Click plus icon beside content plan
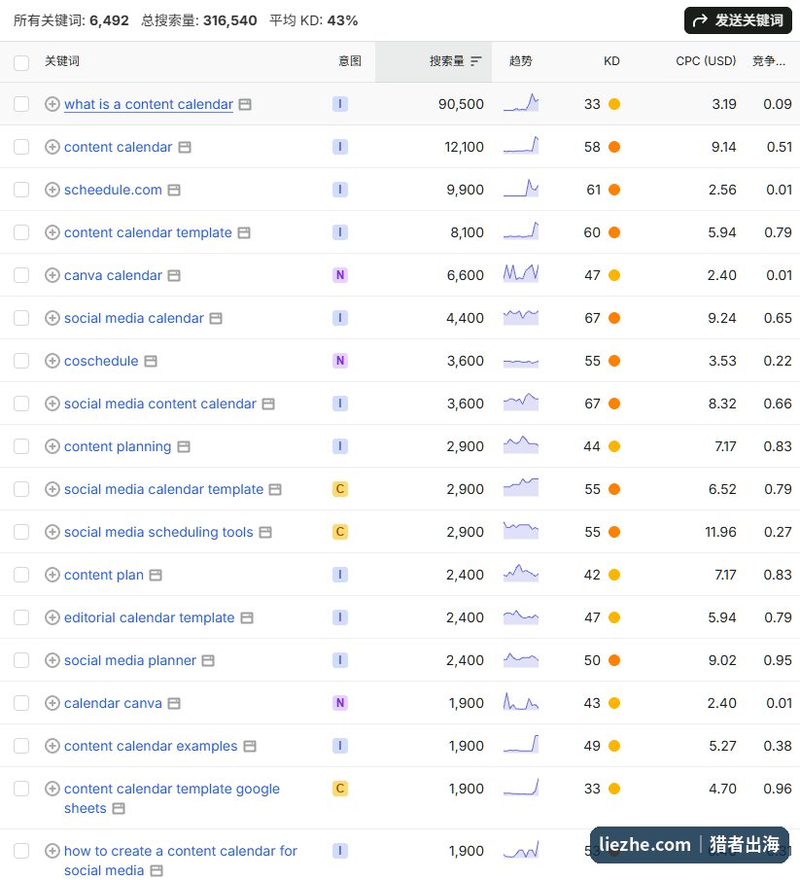 coord(52,575)
